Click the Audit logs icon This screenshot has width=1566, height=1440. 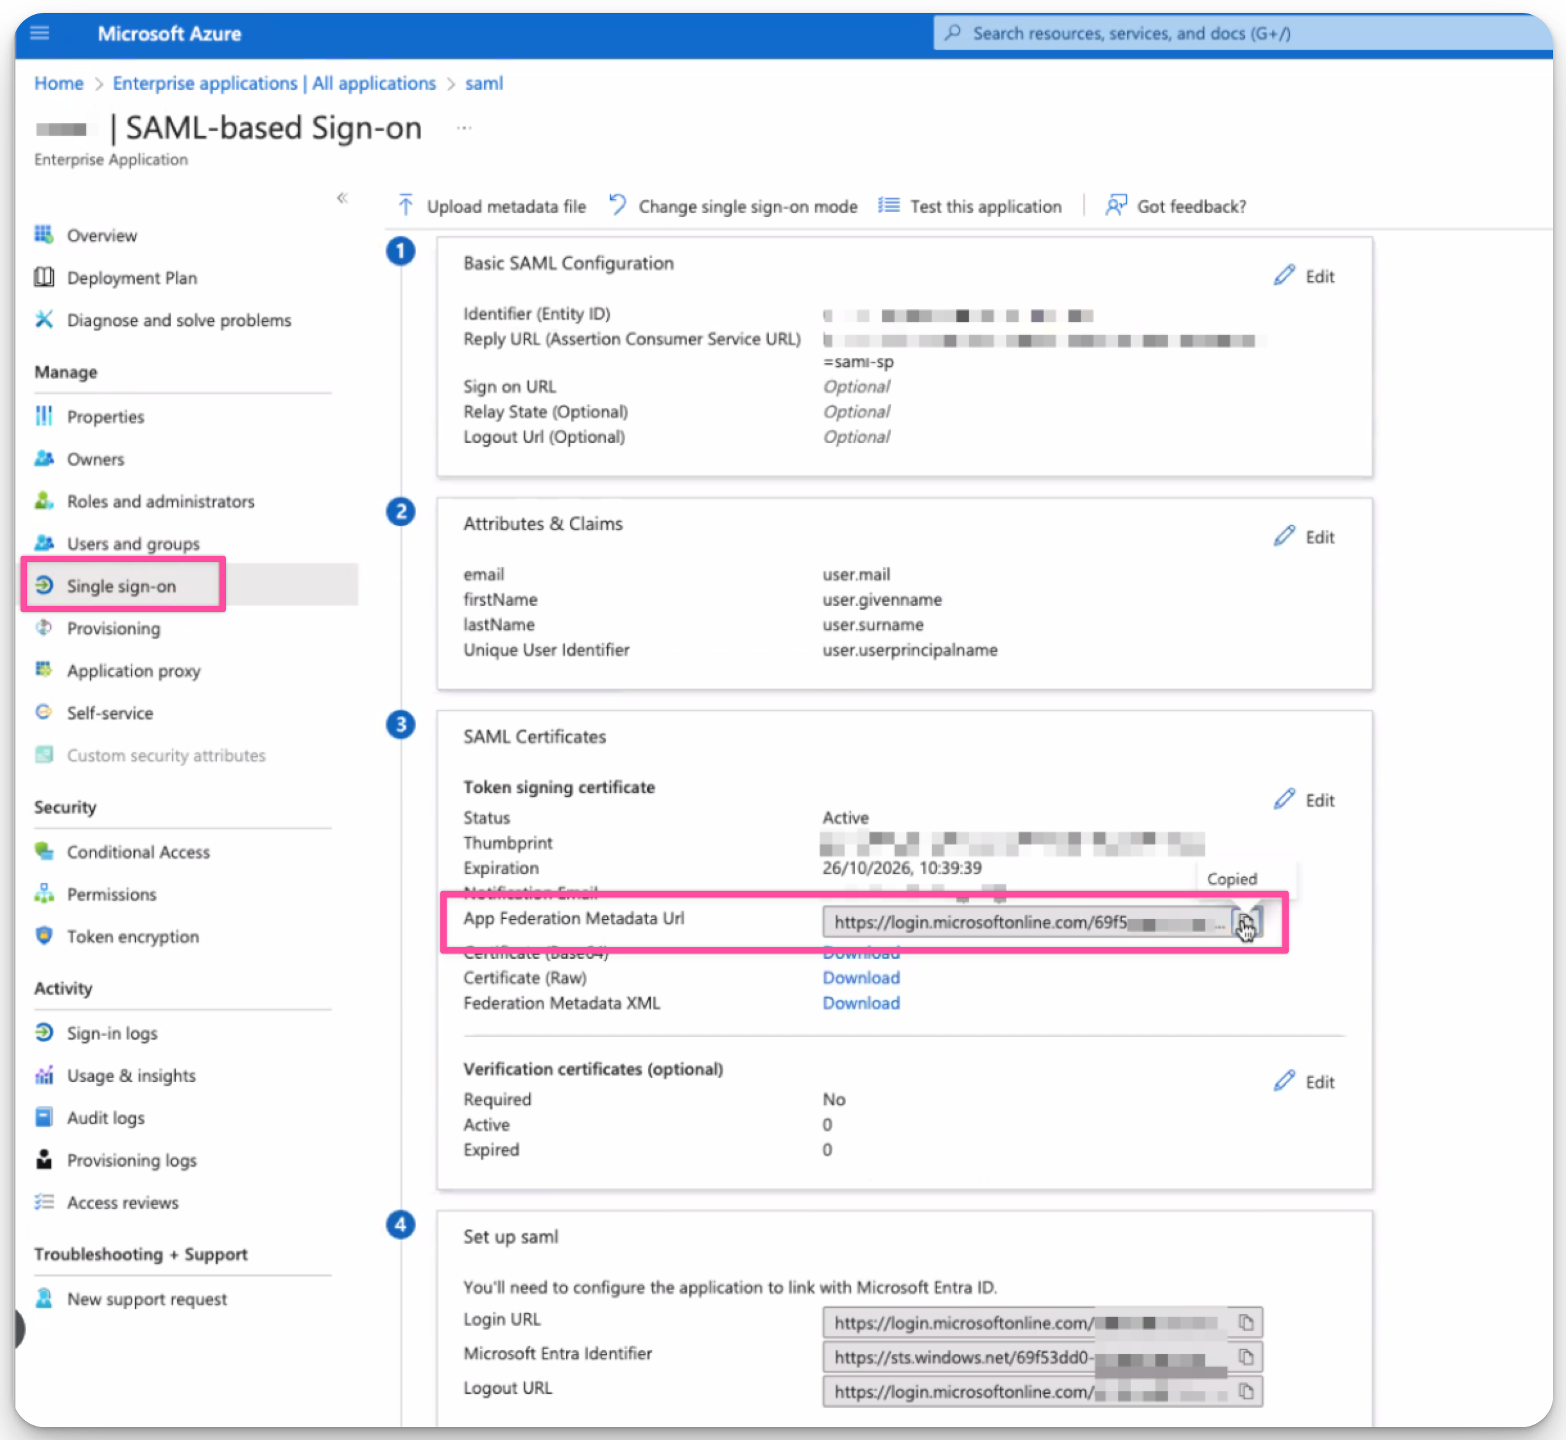point(44,1117)
